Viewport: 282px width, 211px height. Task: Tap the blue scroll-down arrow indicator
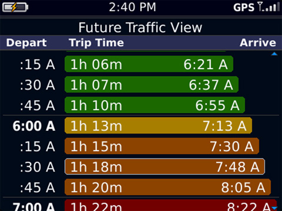274,208
